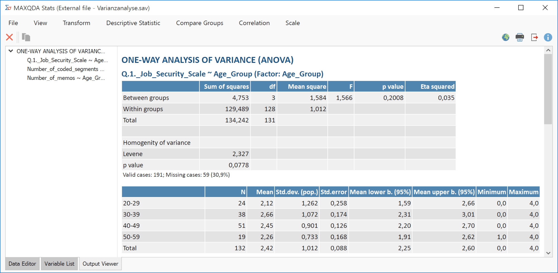Click Within groups sum of squares 129,489
Image resolution: width=558 pixels, height=273 pixels.
point(237,109)
